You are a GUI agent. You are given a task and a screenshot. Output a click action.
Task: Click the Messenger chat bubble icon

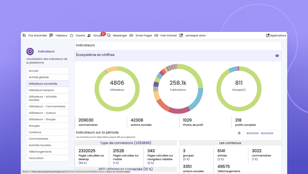109,35
